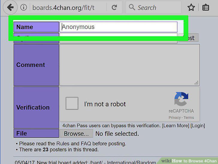This screenshot has height=164, width=218.
Task: Click the comment box resize grip
Action: 196,83
